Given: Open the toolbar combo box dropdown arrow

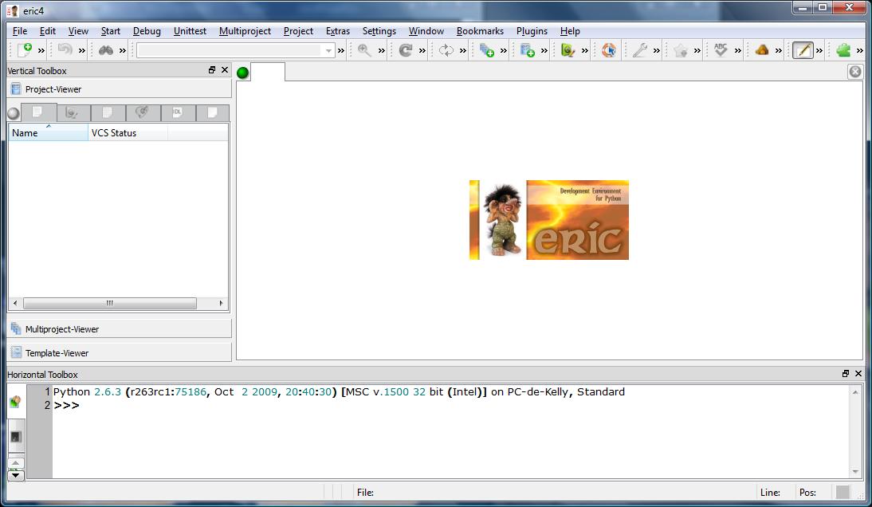Looking at the screenshot, I should point(328,50).
